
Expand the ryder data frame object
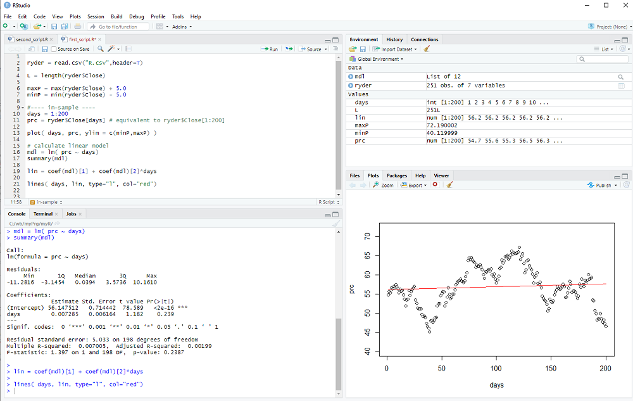point(351,86)
